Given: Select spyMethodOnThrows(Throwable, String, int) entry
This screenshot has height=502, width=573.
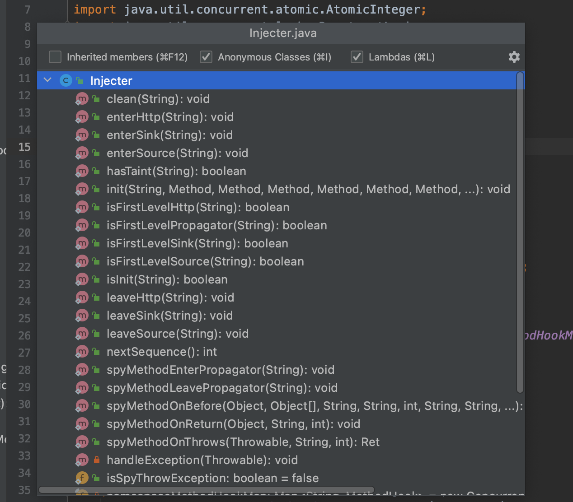Looking at the screenshot, I should (243, 442).
